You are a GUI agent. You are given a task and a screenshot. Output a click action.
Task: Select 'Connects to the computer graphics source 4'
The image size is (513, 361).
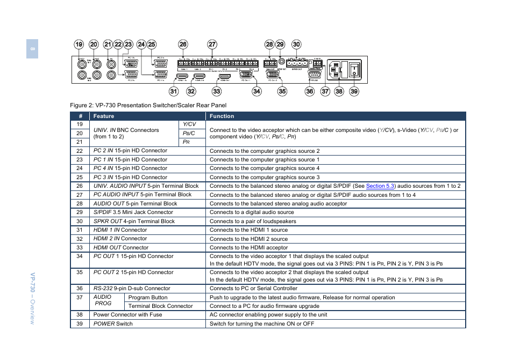[265, 168]
